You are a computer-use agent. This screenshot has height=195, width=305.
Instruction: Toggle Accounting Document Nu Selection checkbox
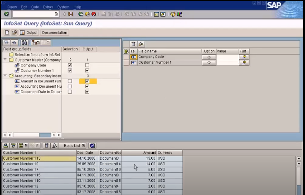[x=70, y=86]
